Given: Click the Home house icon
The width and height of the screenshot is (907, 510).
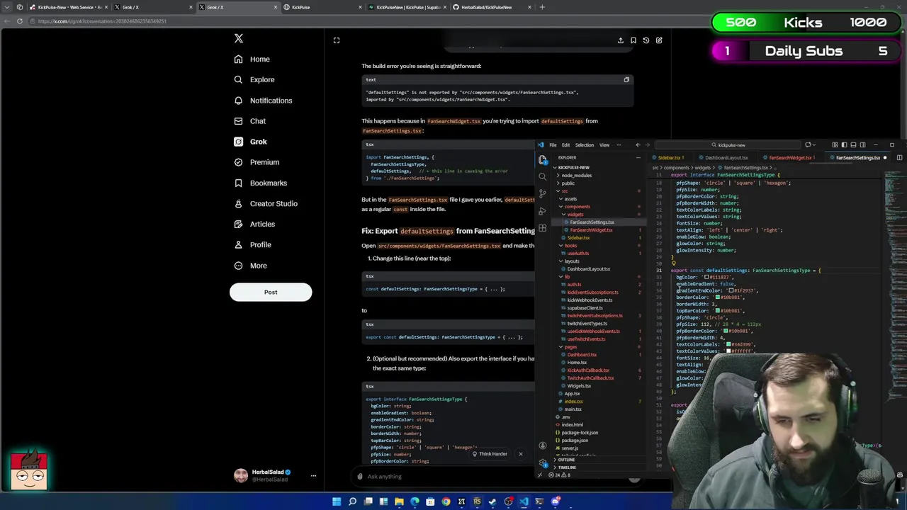Looking at the screenshot, I should 238,59.
